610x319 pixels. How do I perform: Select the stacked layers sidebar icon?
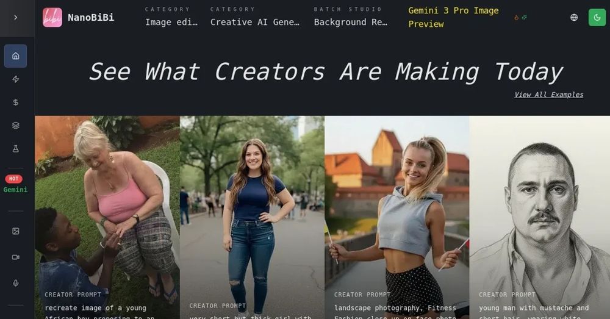(16, 125)
